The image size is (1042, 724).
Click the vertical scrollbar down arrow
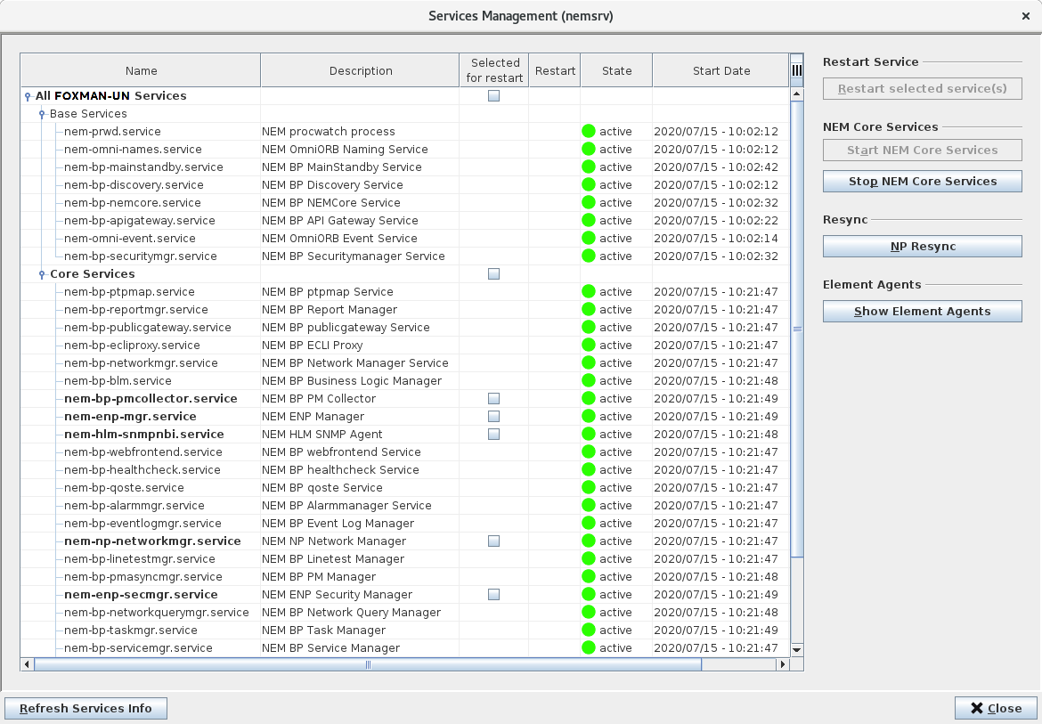pos(796,650)
